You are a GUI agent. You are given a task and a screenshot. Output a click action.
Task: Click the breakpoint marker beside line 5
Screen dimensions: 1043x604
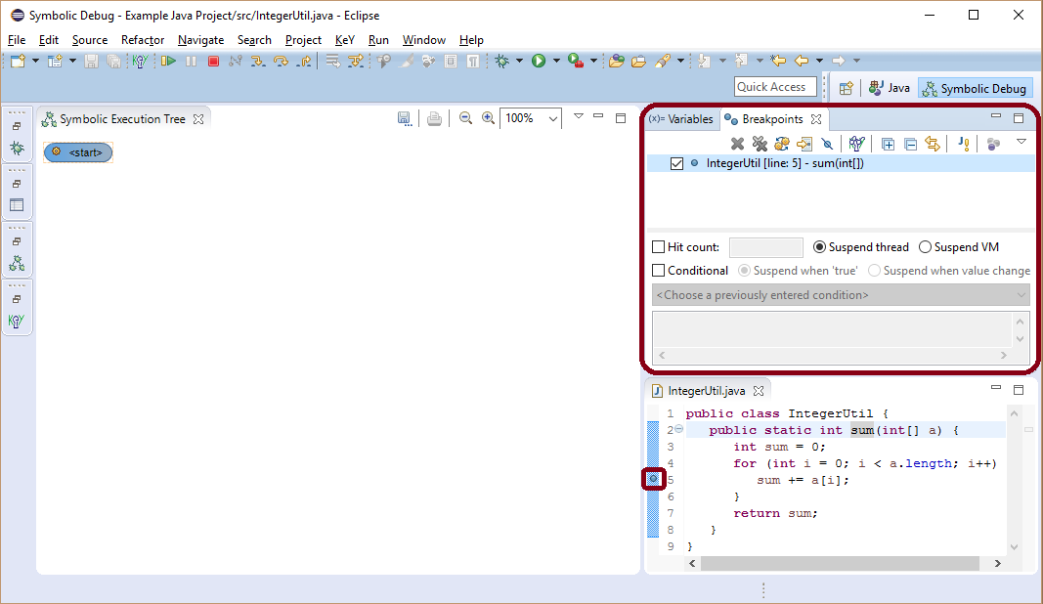[x=653, y=479]
